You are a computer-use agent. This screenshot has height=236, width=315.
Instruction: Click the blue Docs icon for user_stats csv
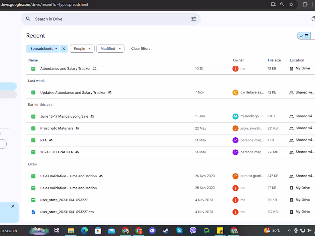pos(33,212)
